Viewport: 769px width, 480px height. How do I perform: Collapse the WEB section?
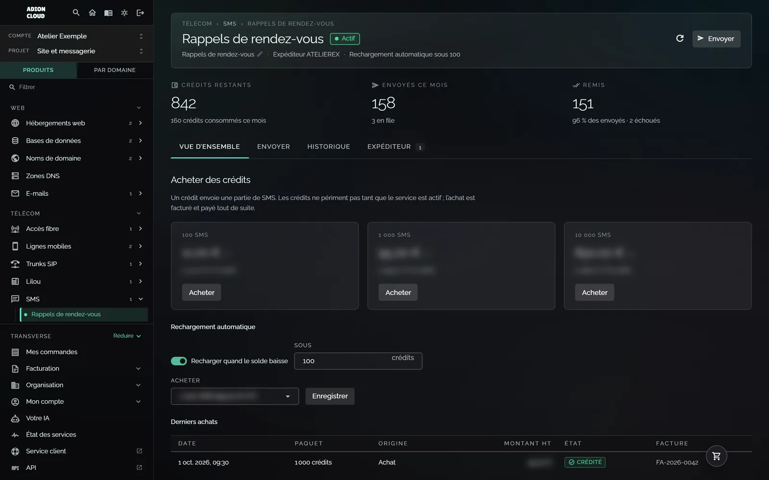point(139,108)
